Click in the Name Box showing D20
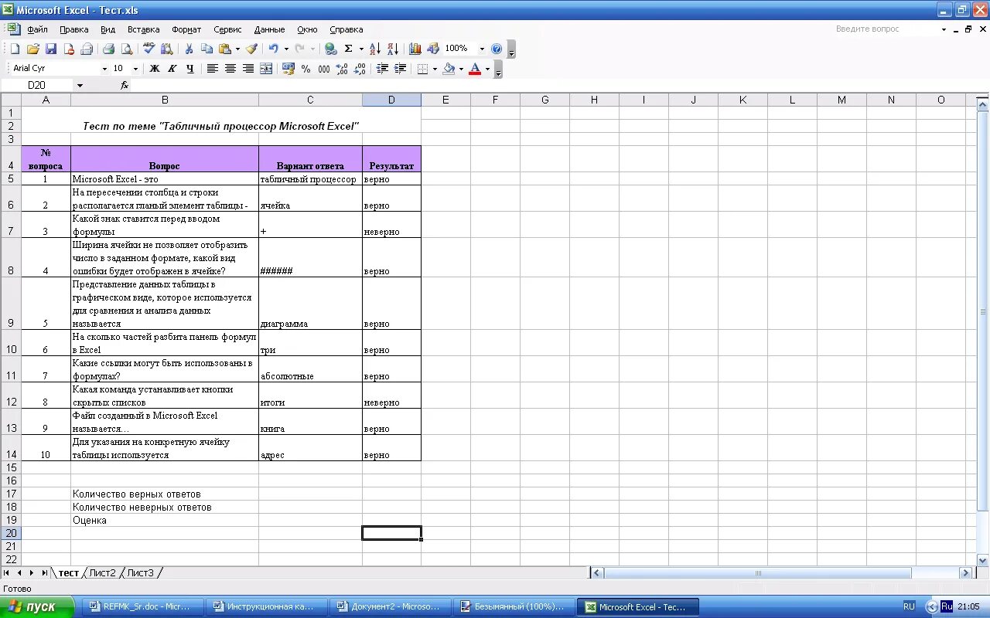 pyautogui.click(x=36, y=85)
